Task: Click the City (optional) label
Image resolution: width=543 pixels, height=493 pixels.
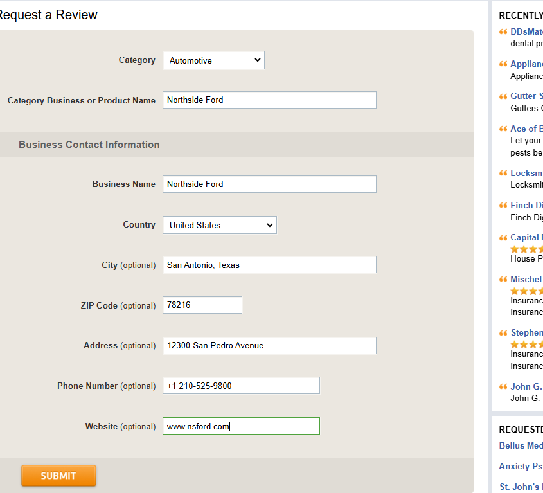Action: point(129,265)
